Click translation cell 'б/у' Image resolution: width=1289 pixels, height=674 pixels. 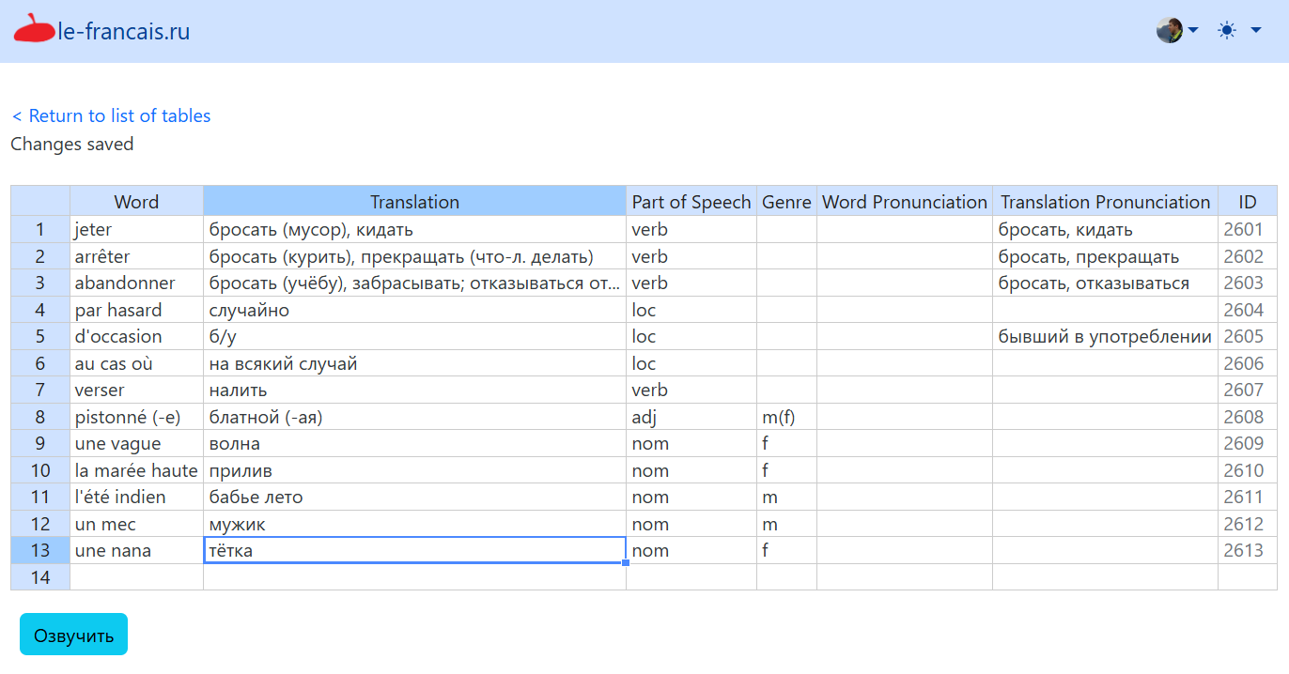pos(414,337)
